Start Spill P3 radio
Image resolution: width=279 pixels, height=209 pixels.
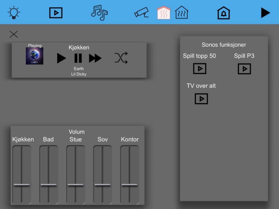tap(244, 69)
